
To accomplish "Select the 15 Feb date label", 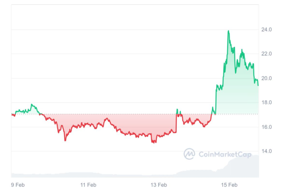I will click(229, 185).
